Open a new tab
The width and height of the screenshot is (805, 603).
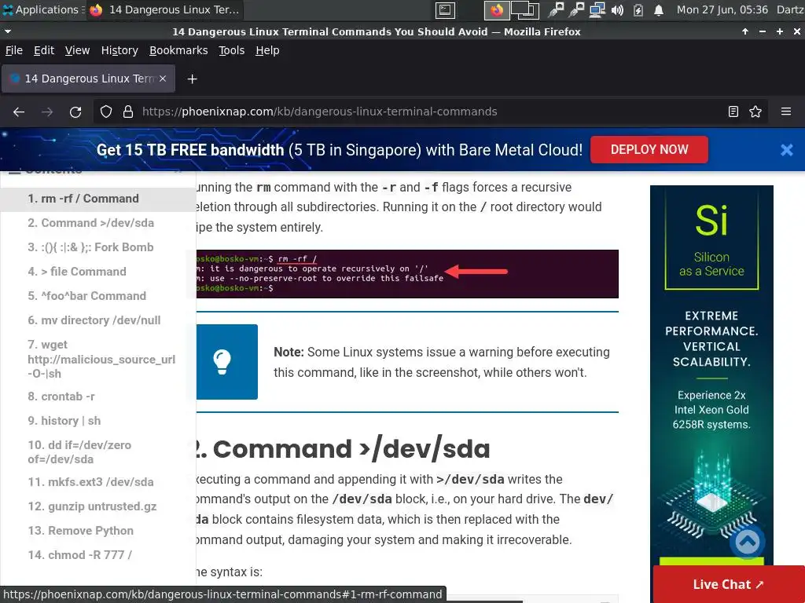point(192,79)
